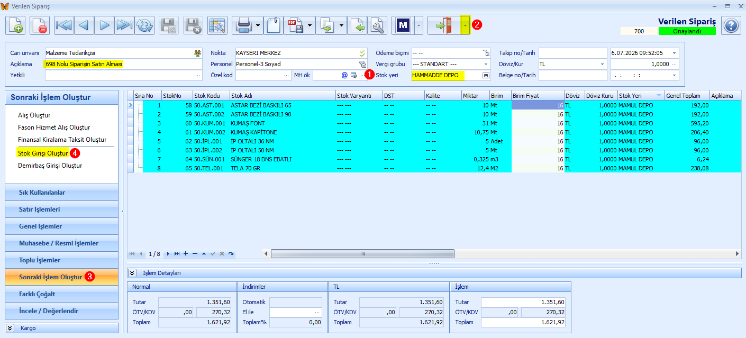Image resolution: width=746 pixels, height=338 pixels.
Task: Export the order as PDF
Action: [295, 25]
